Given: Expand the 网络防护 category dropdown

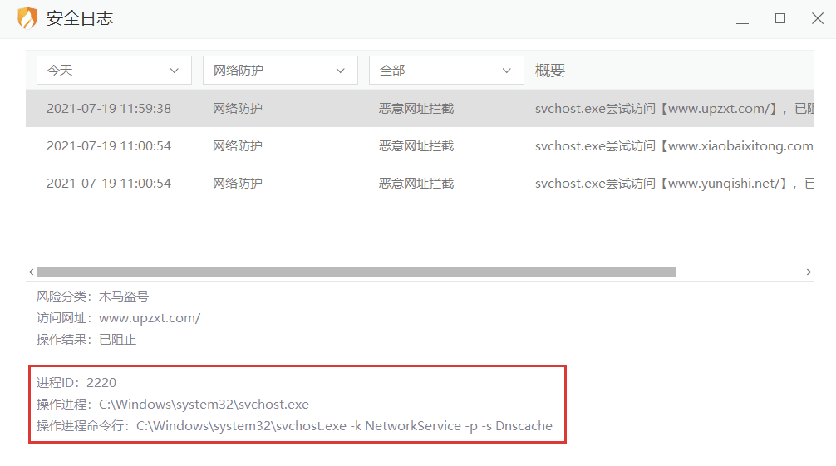Looking at the screenshot, I should 280,71.
